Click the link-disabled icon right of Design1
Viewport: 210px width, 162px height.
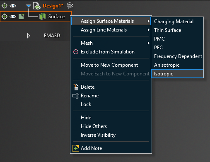70,6
